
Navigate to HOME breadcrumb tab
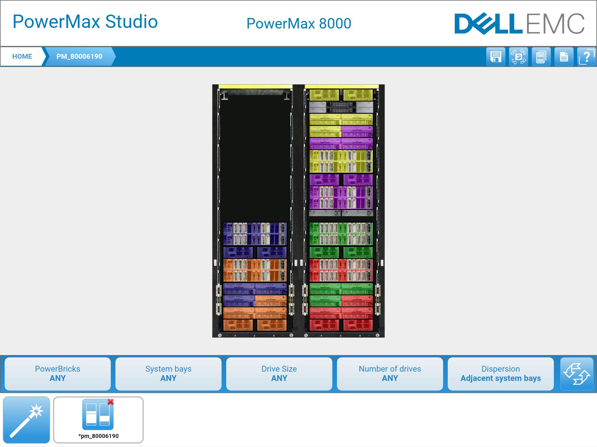coord(22,56)
